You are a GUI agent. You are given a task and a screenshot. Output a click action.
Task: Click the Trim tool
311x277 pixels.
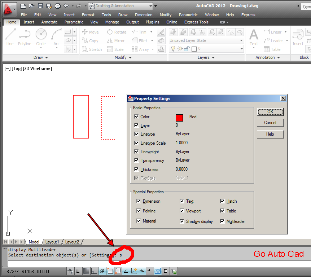click(x=139, y=32)
